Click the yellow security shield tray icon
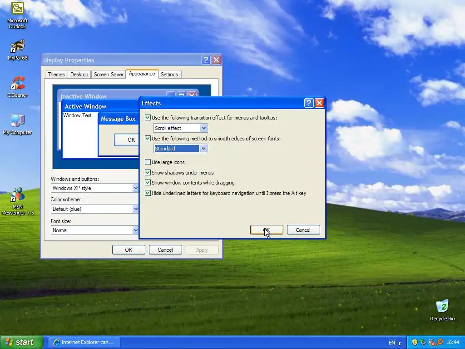465x349 pixels. (415, 342)
